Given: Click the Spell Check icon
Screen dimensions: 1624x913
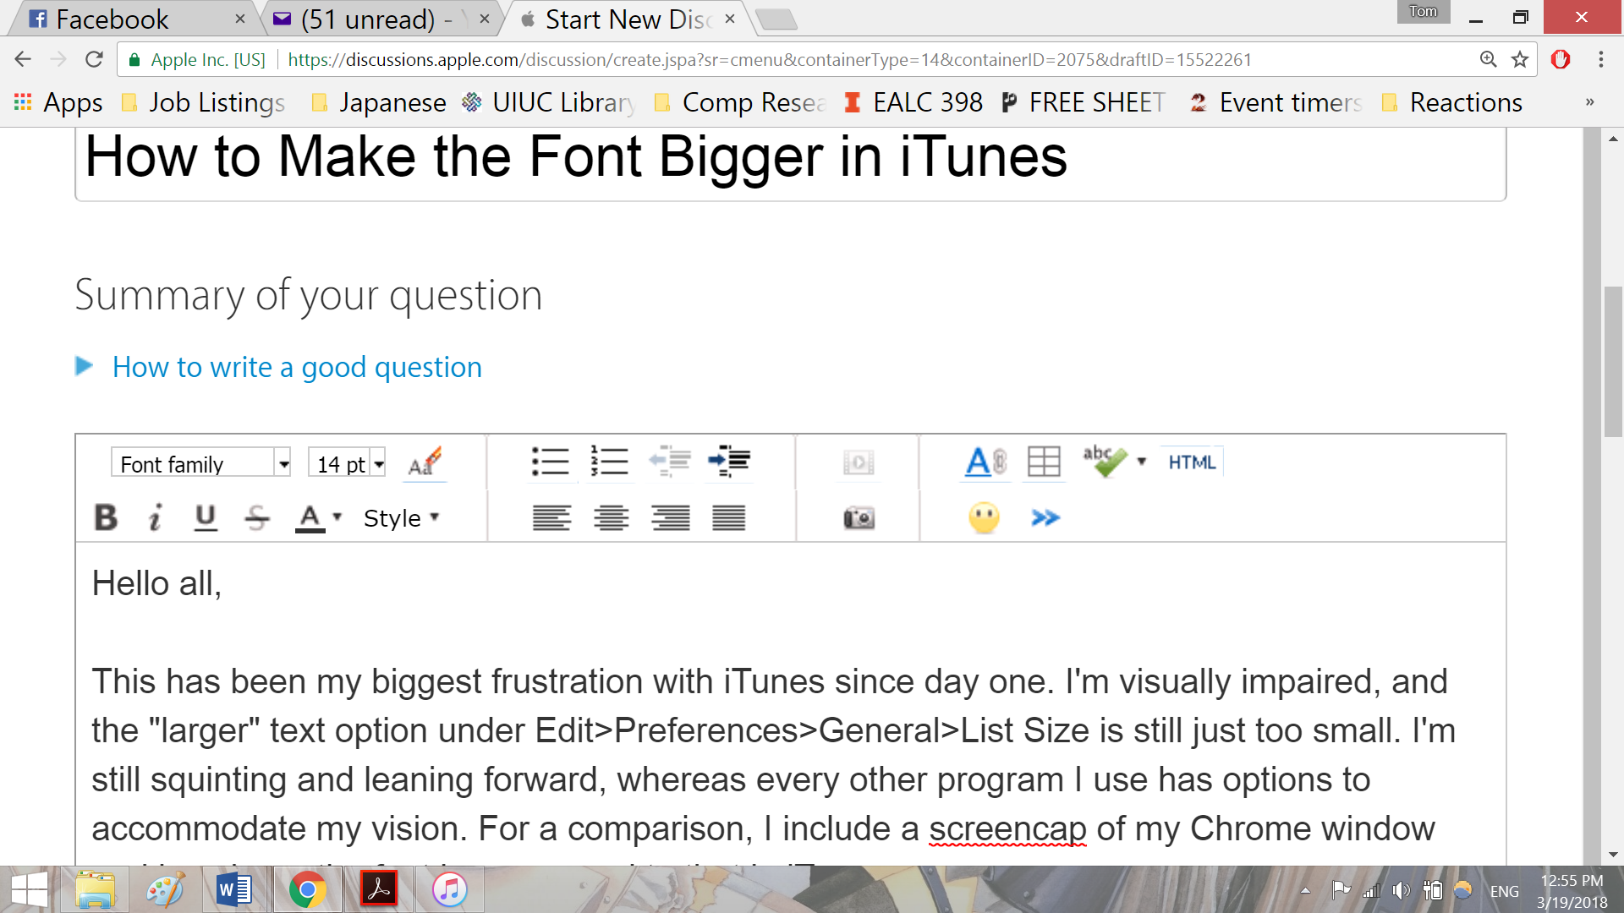Looking at the screenshot, I should (x=1106, y=462).
